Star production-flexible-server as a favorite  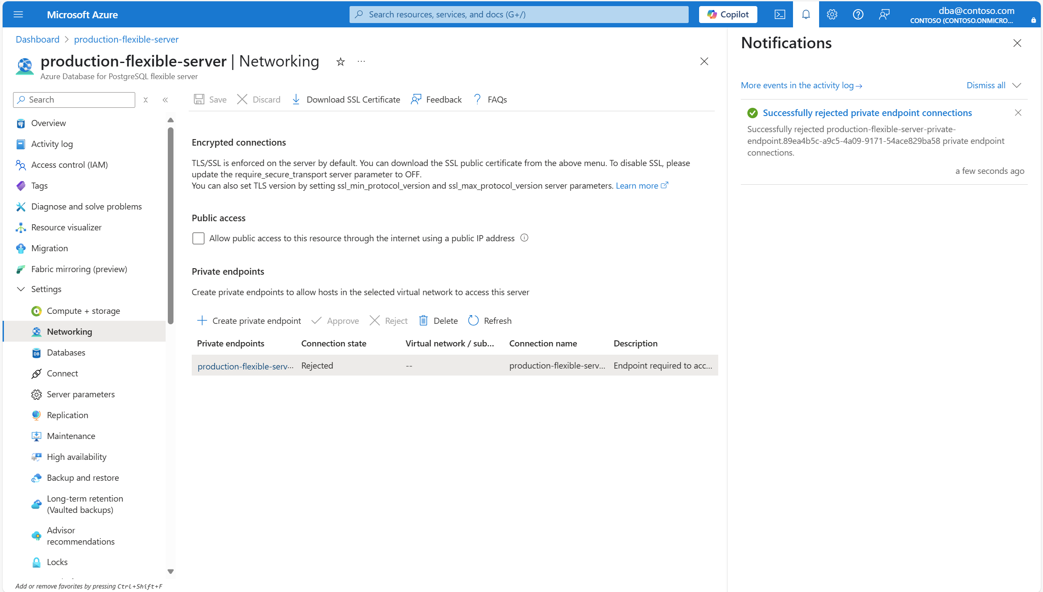click(x=340, y=62)
